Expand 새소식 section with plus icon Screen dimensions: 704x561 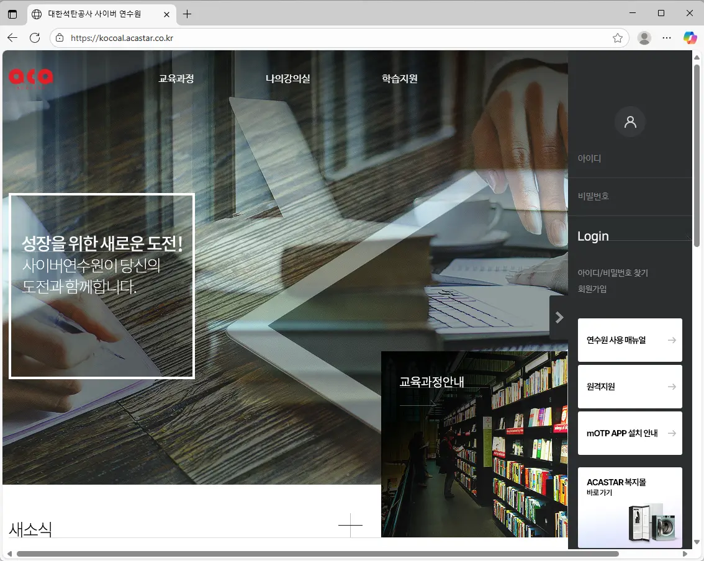[350, 525]
